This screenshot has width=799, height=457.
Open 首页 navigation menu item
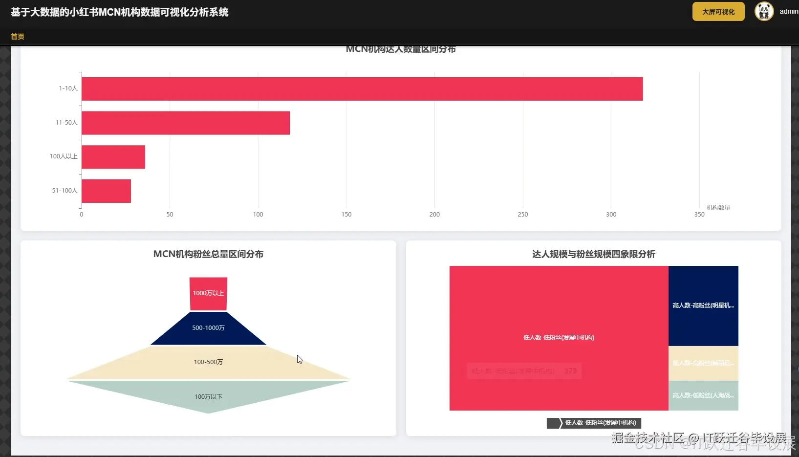pyautogui.click(x=18, y=36)
